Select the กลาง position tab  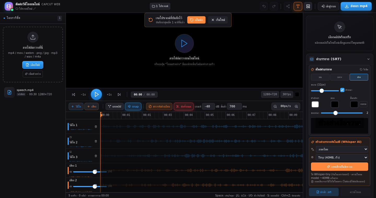(x=339, y=77)
